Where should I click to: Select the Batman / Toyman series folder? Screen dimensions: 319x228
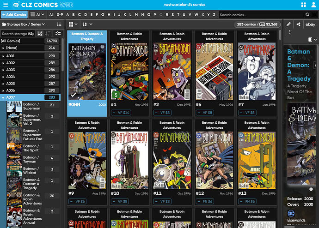click(x=33, y=159)
